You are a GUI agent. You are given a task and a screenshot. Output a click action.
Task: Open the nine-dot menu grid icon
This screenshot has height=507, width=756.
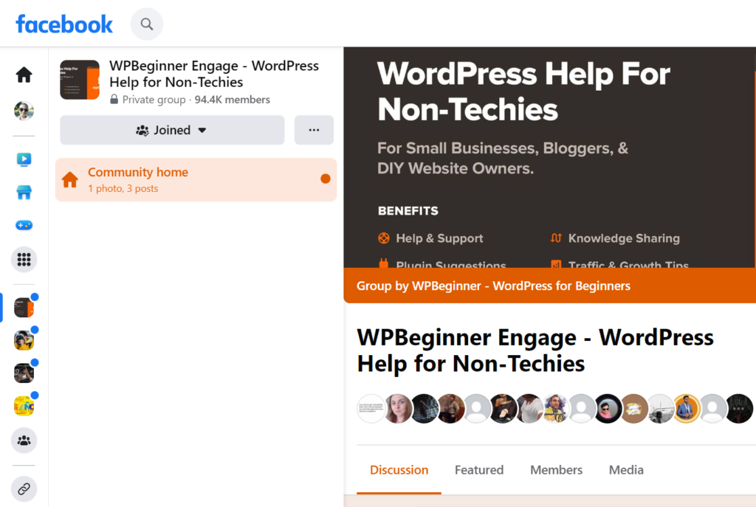pos(24,260)
